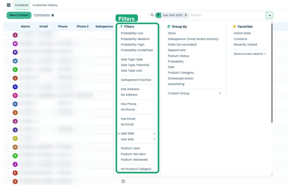Select the Probability: High filter

click(x=133, y=44)
